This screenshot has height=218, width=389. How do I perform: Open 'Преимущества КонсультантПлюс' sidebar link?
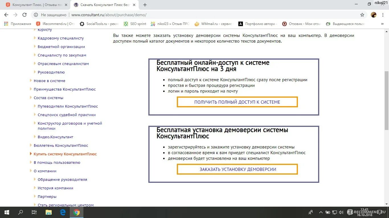(65, 89)
